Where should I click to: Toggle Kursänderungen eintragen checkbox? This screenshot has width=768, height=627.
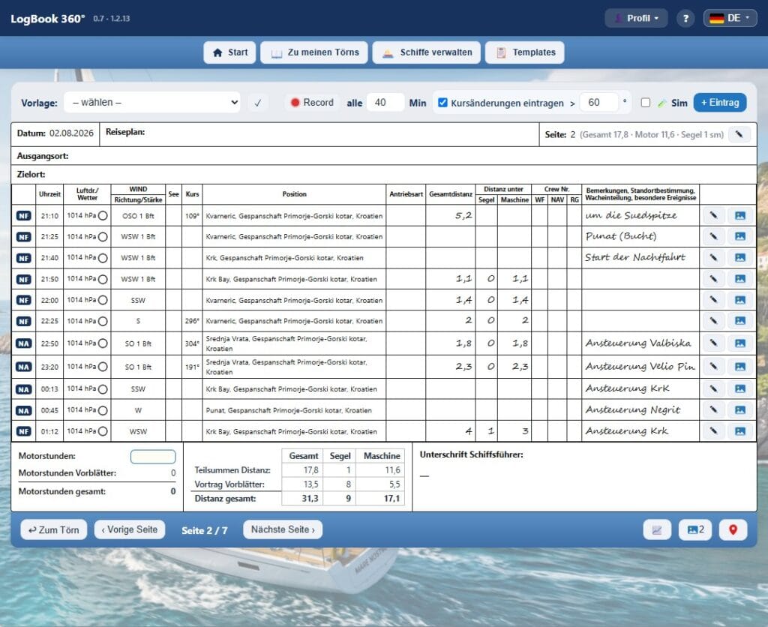(x=442, y=103)
